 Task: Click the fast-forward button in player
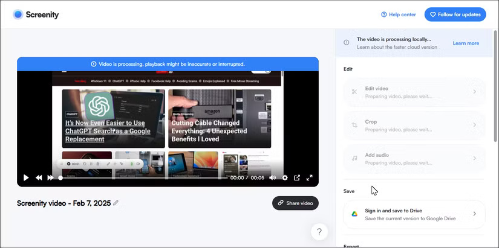click(50, 178)
